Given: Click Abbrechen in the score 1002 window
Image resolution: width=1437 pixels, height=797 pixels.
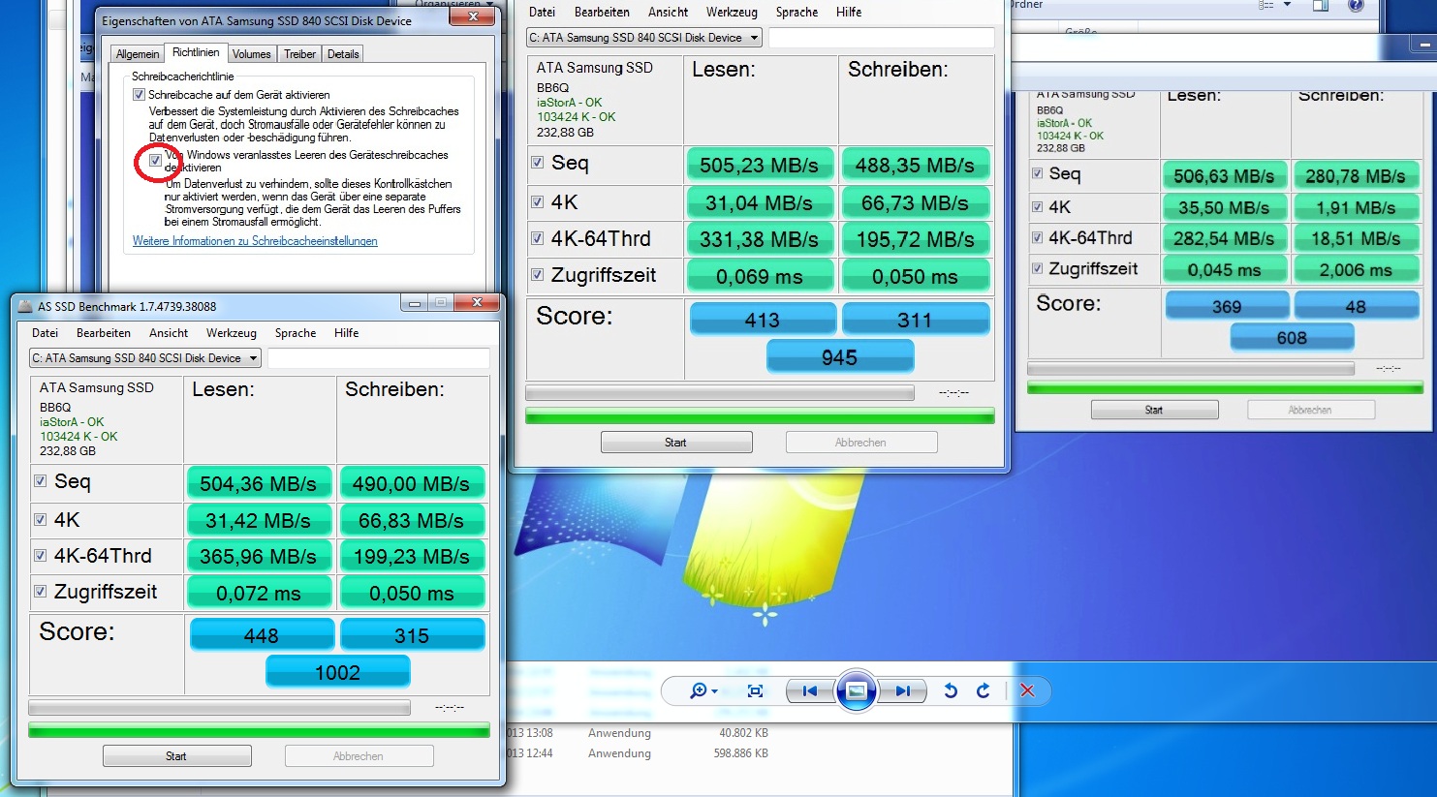Looking at the screenshot, I should (x=359, y=756).
